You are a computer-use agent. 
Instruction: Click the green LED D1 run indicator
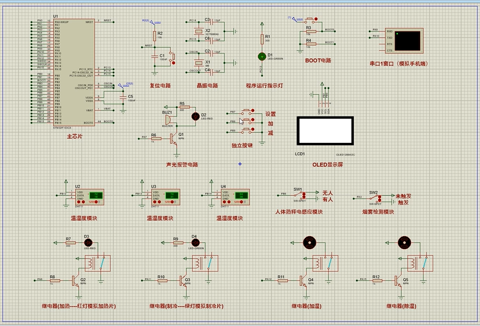tap(262, 56)
